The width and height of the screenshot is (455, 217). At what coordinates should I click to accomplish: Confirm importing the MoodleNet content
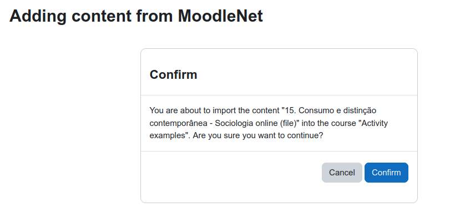point(386,173)
